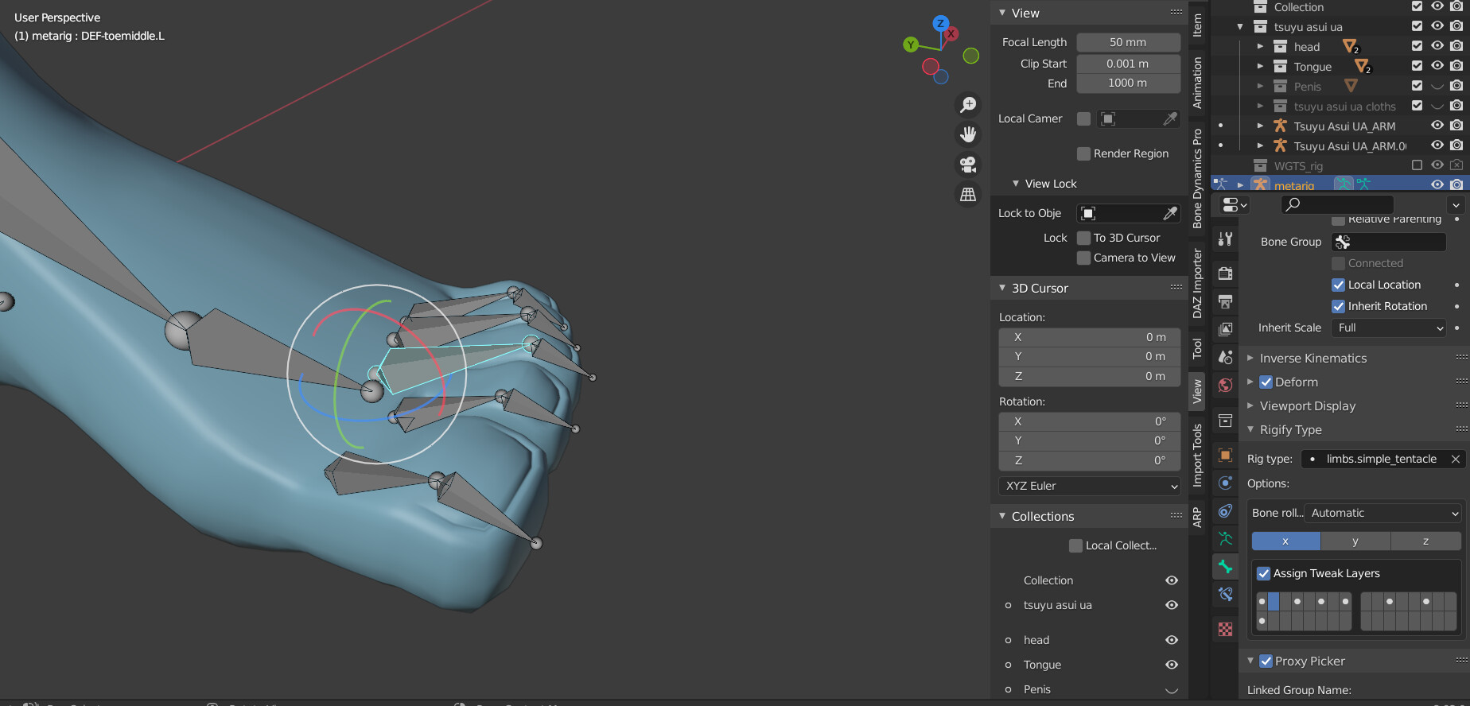Viewport: 1470px width, 706px height.
Task: Open the XYZ Euler rotation mode dropdown
Action: point(1090,486)
